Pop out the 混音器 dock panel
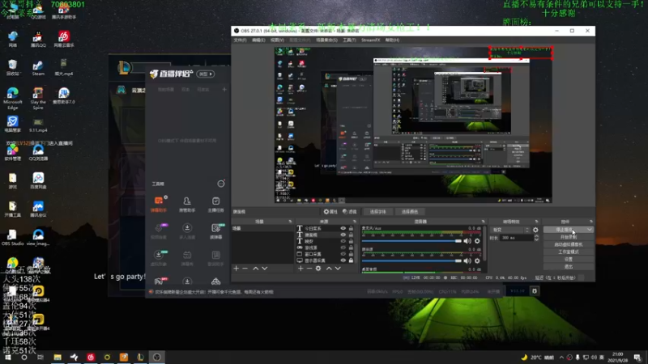The width and height of the screenshot is (648, 364). pos(483,222)
